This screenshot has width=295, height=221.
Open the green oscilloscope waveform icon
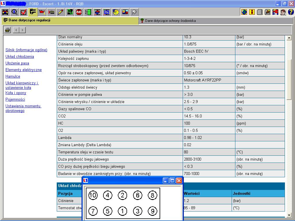pyautogui.click(x=70, y=12)
